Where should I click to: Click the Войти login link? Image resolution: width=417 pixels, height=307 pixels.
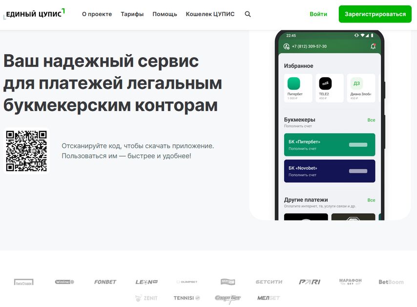coord(318,14)
